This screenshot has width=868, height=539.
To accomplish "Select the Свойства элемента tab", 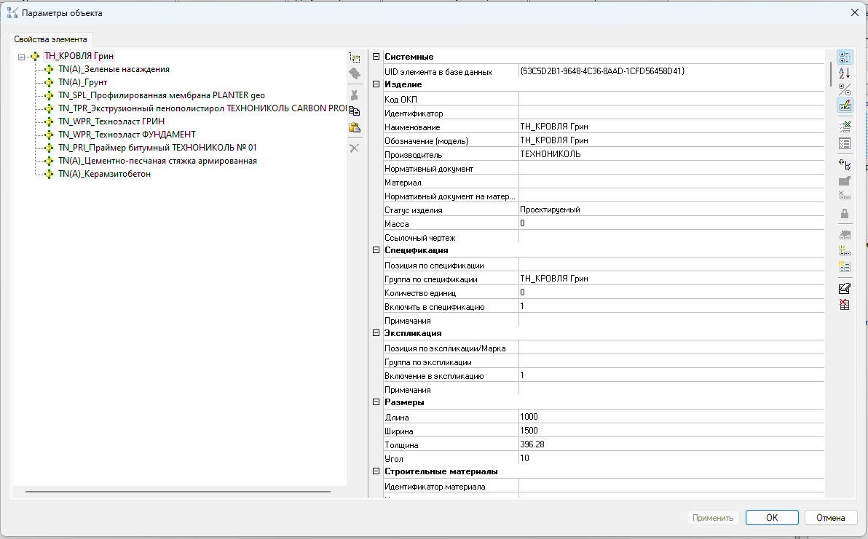I will click(x=50, y=39).
